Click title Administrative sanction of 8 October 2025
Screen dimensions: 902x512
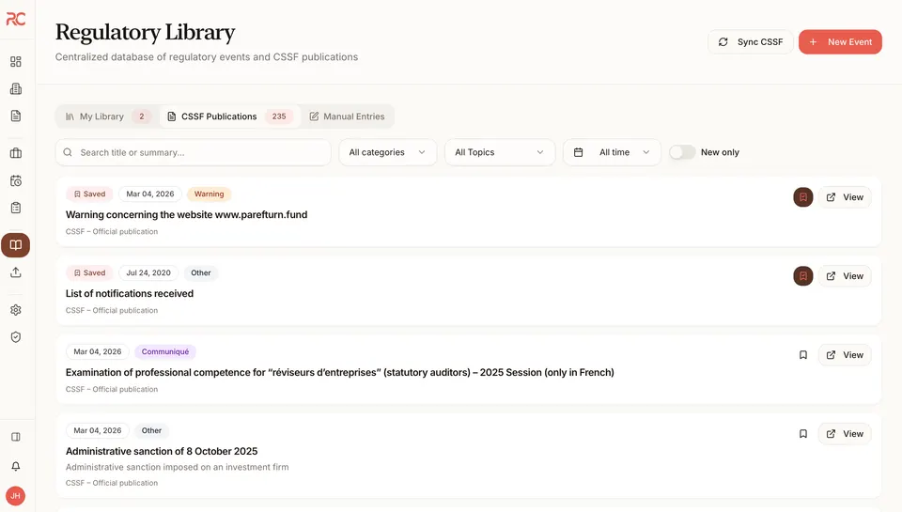point(162,451)
